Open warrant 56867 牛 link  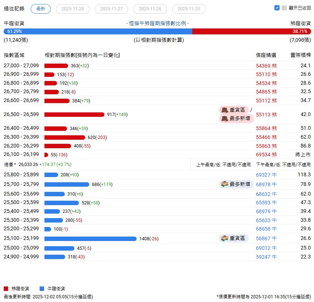point(266,238)
